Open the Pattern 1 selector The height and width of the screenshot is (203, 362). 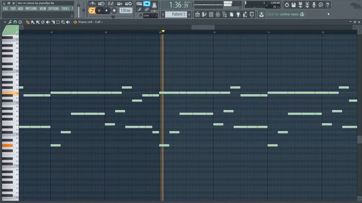coord(176,14)
